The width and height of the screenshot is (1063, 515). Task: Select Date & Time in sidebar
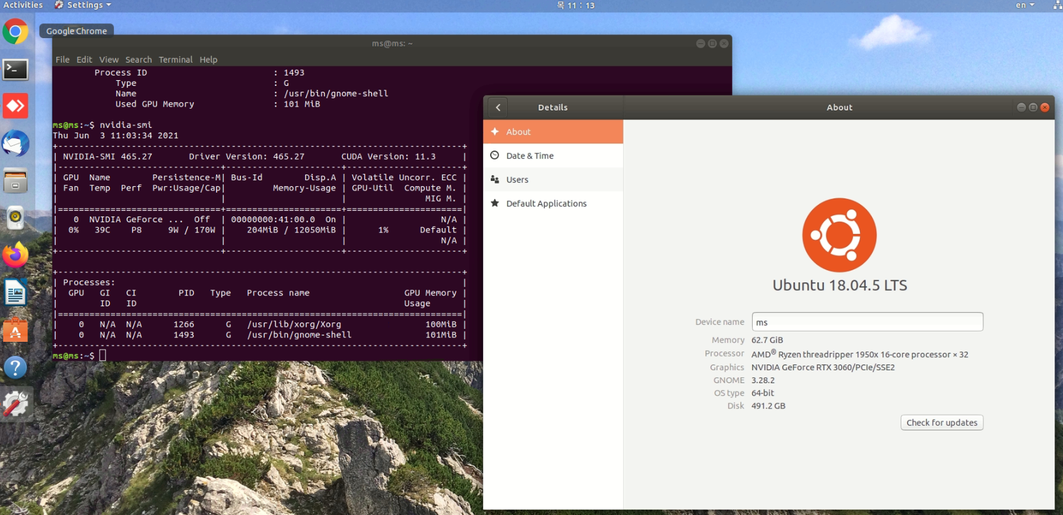[553, 155]
